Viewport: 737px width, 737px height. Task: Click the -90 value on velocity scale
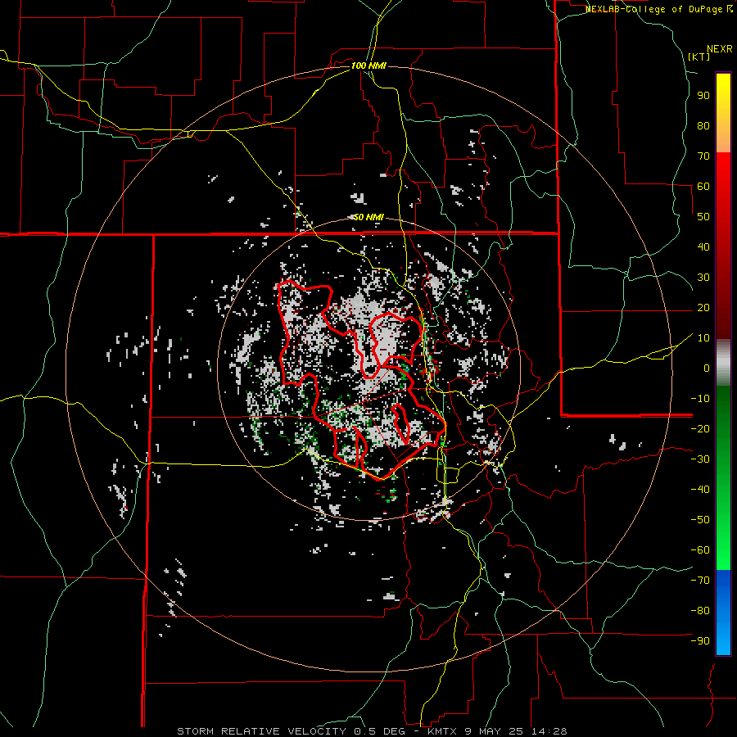(x=700, y=641)
